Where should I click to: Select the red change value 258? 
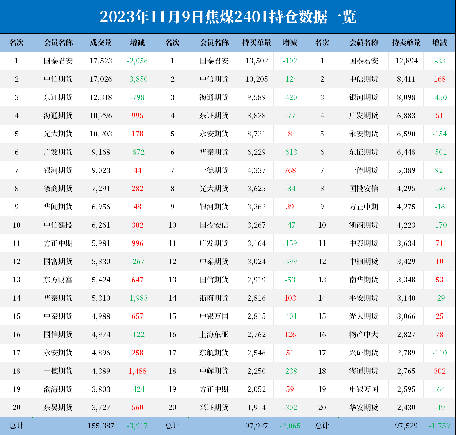pos(137,353)
